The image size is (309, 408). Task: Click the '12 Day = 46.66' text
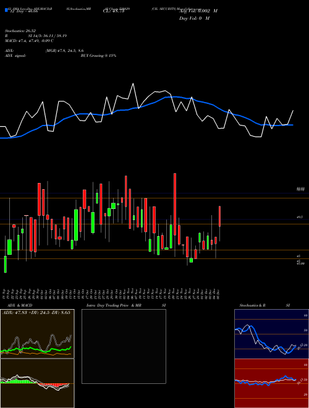23,11
